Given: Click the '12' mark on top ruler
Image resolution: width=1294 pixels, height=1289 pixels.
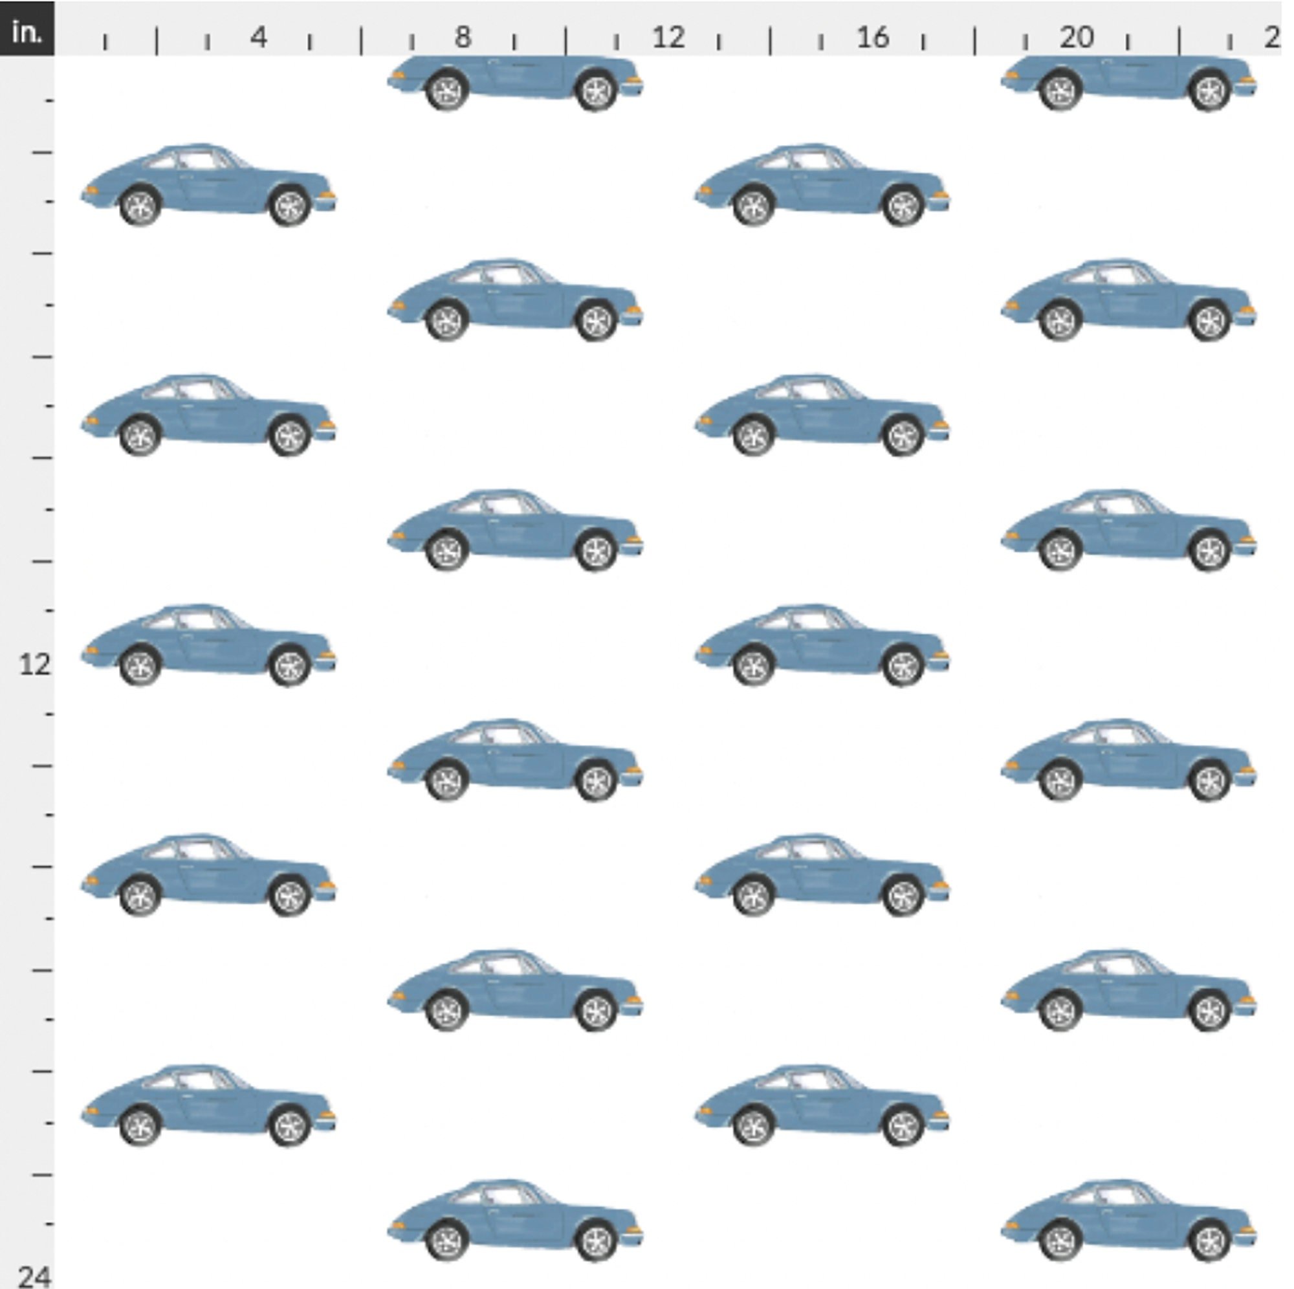Looking at the screenshot, I should (x=668, y=38).
